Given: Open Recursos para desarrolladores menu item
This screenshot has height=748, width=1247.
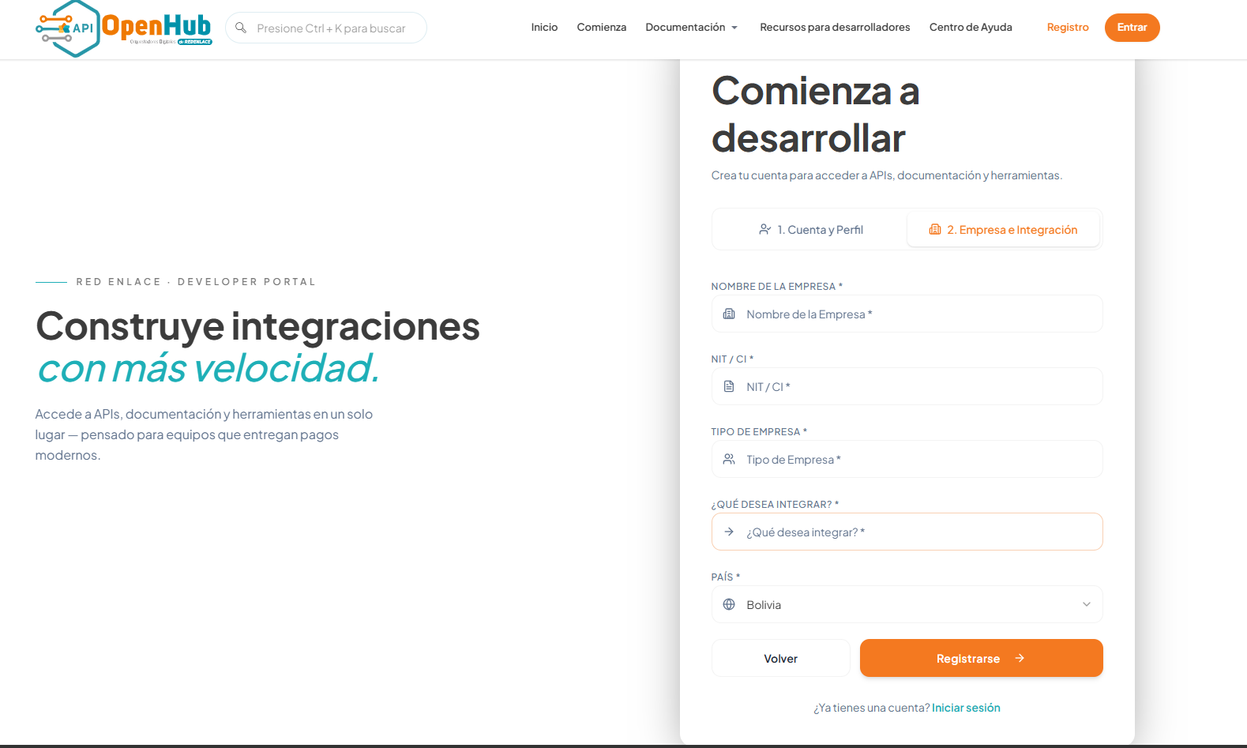Looking at the screenshot, I should click(835, 28).
